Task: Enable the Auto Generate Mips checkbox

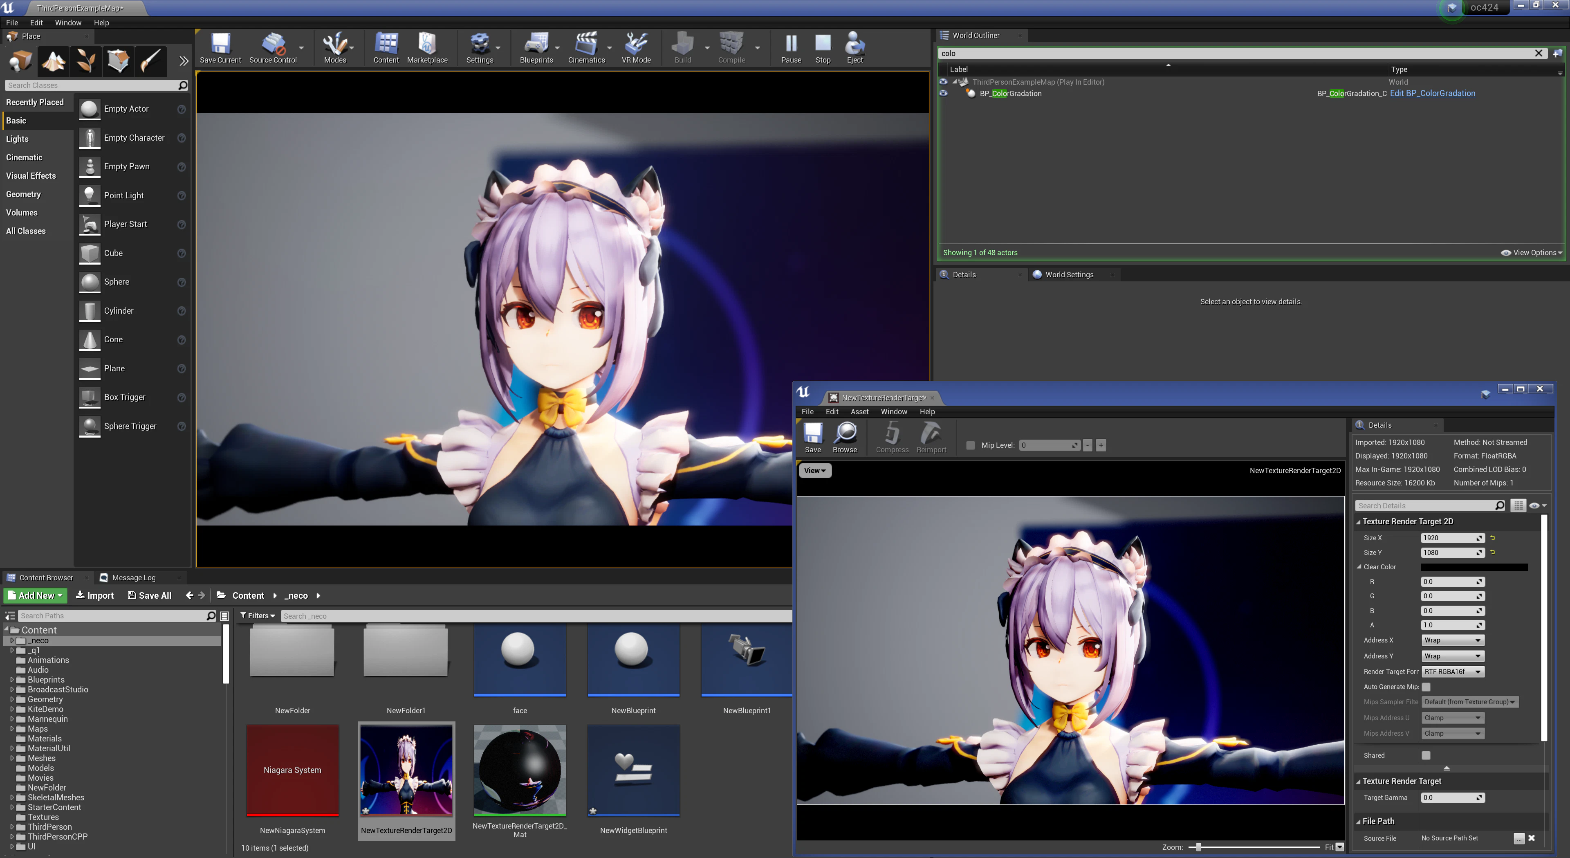Action: [x=1426, y=687]
